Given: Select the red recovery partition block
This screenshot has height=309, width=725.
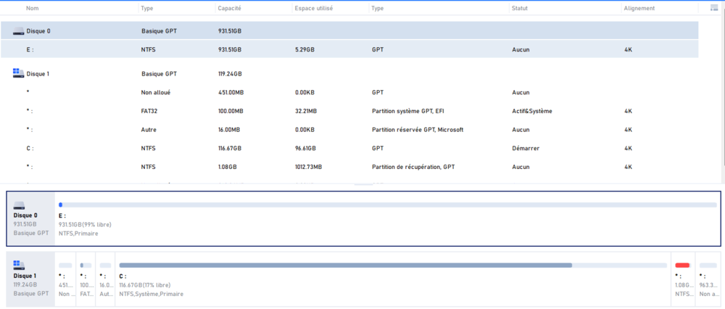Looking at the screenshot, I should click(x=682, y=265).
